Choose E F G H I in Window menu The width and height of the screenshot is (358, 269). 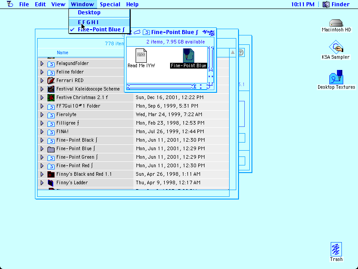point(99,22)
